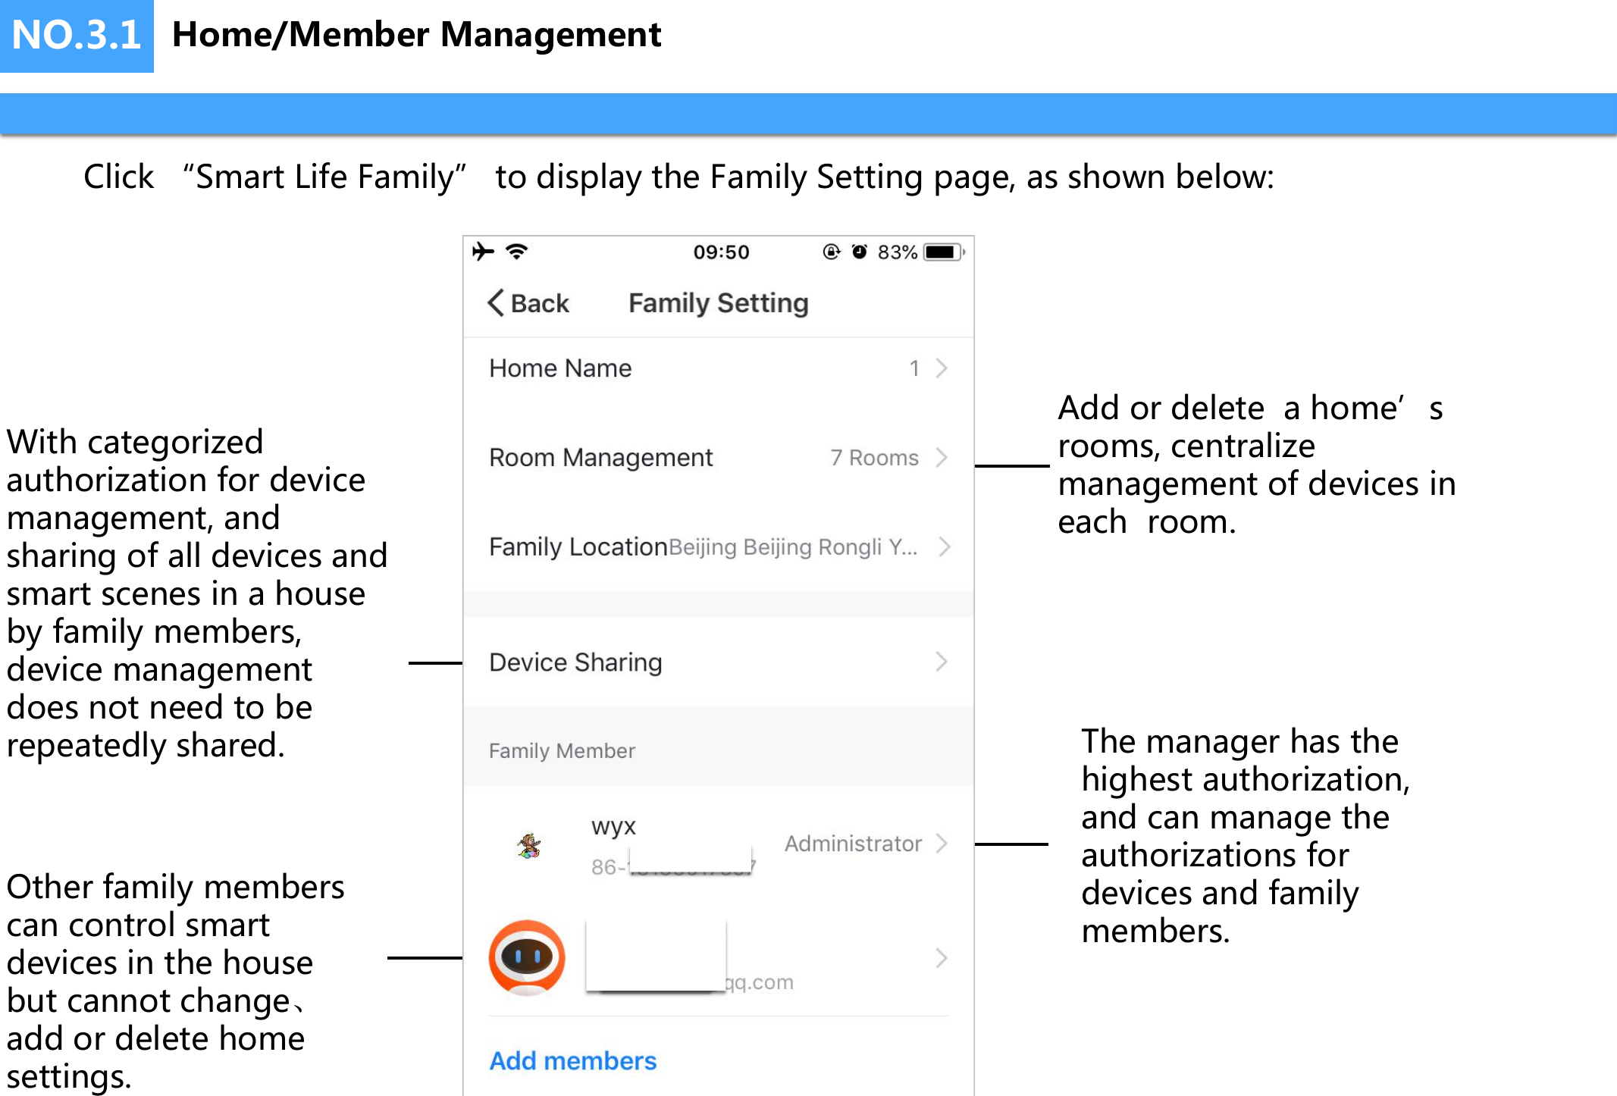Tap the 83% battery level indicator
Image resolution: width=1617 pixels, height=1096 pixels.
[898, 252]
